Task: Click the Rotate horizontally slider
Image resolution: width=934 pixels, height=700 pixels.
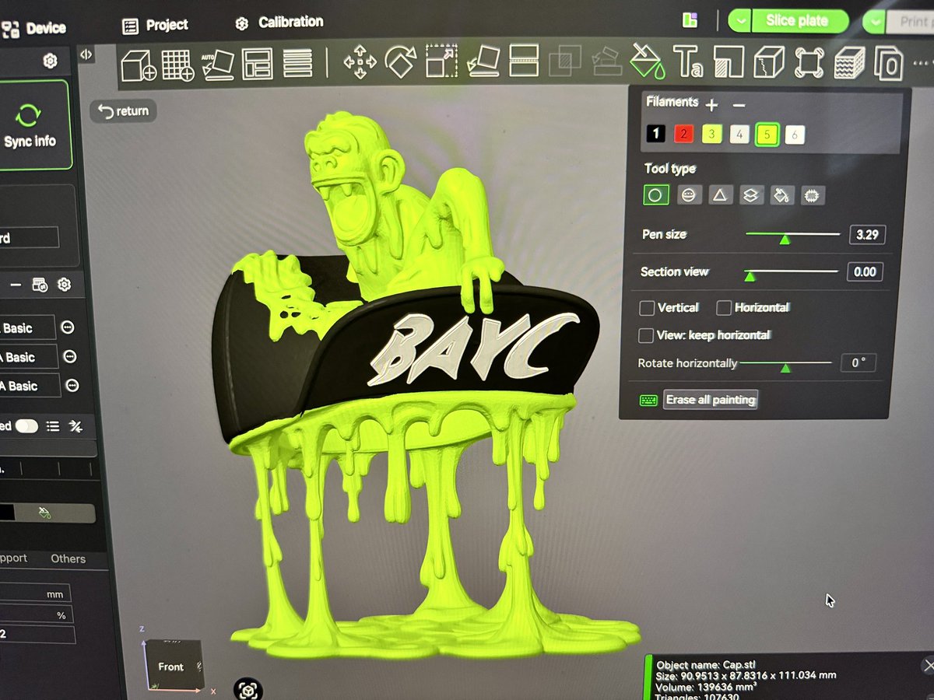Action: pyautogui.click(x=785, y=364)
